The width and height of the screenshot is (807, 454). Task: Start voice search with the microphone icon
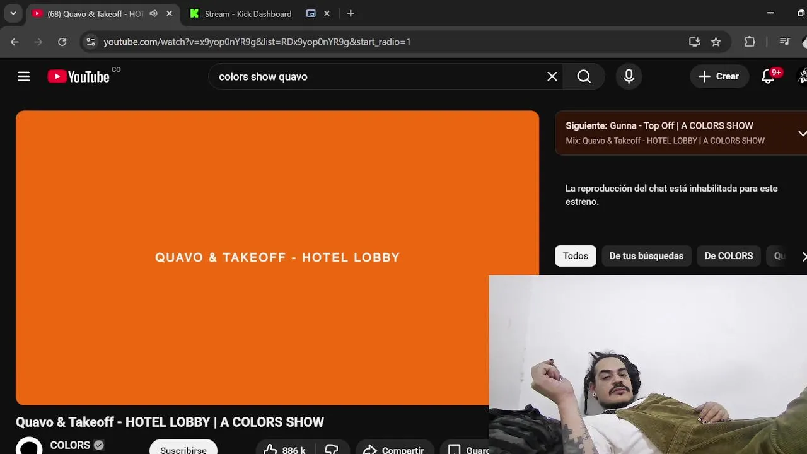coord(629,76)
